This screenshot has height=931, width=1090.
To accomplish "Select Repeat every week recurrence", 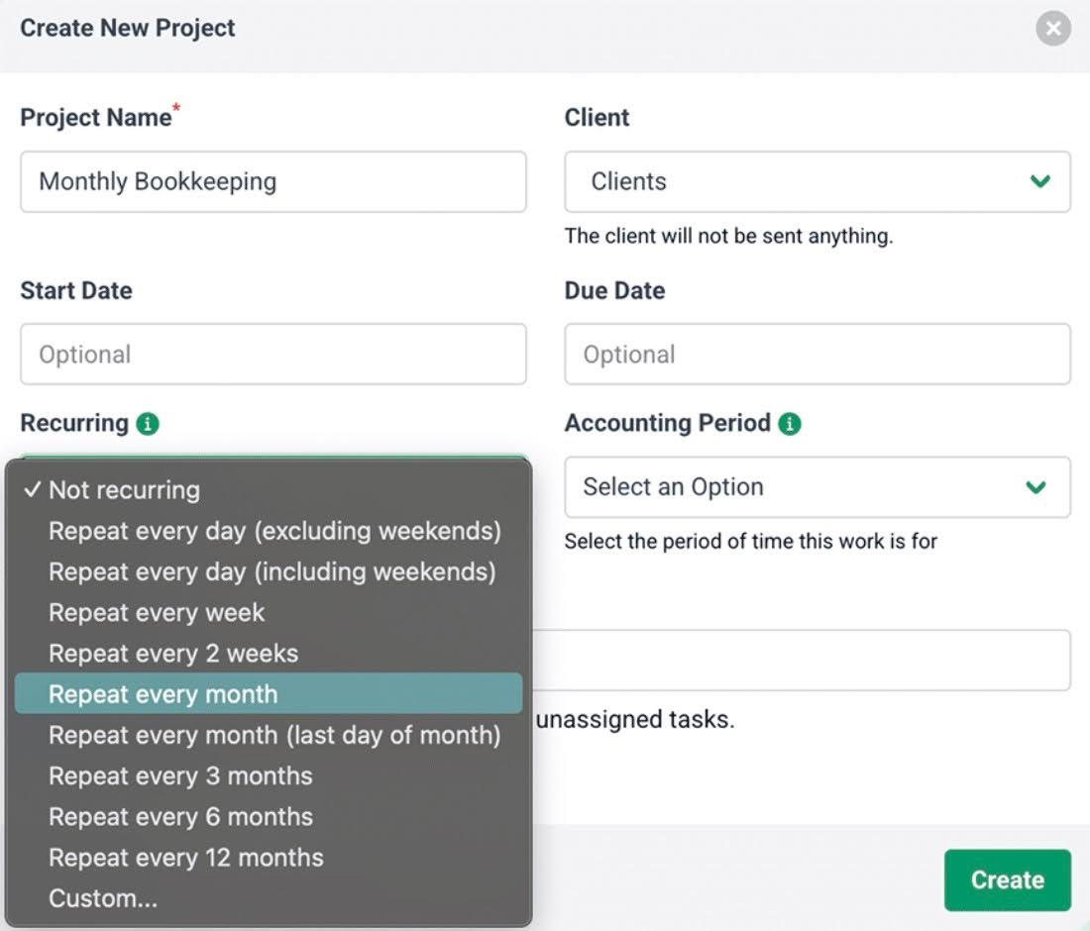I will point(156,612).
